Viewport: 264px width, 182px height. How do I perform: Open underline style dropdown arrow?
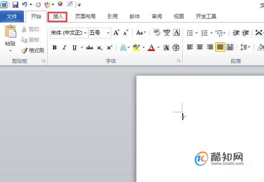click(82, 48)
